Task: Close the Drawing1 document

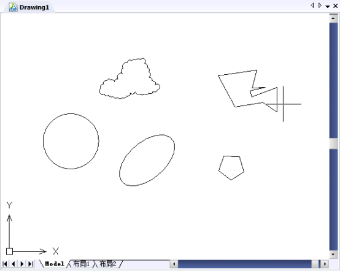Action: point(336,6)
